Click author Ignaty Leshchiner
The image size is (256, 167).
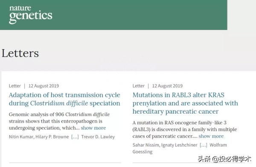pyautogui.click(x=179, y=145)
